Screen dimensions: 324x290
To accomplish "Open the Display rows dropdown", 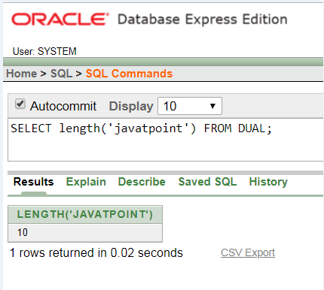I will pos(190,106).
